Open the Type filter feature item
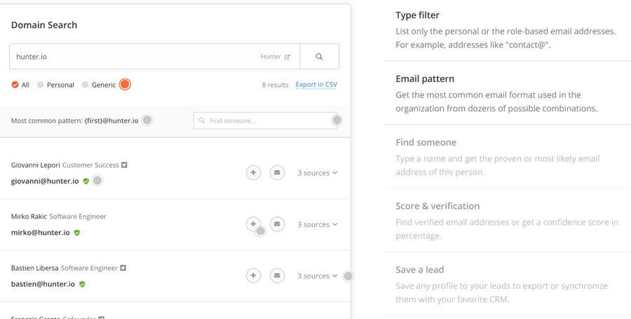 click(x=507, y=29)
